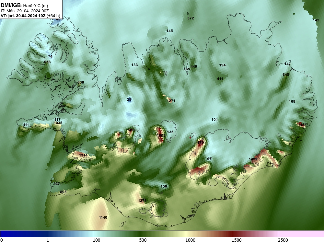Click the map value 168

[292, 101]
